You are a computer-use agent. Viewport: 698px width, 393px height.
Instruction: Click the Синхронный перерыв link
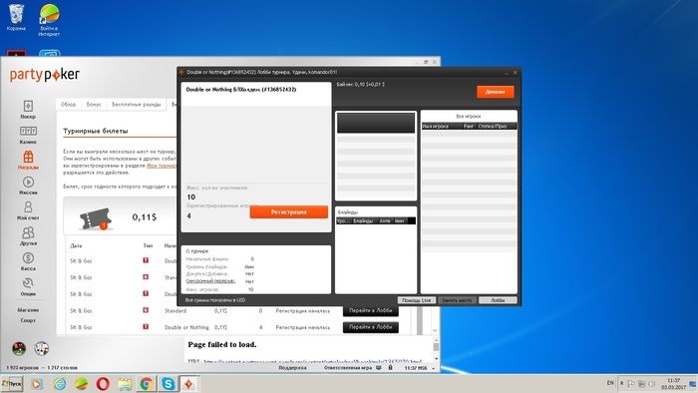[210, 281]
